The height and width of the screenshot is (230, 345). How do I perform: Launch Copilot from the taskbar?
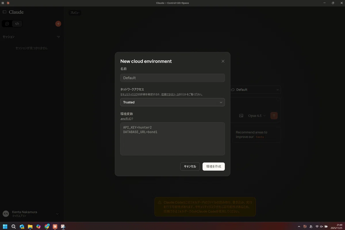[x=39, y=226]
